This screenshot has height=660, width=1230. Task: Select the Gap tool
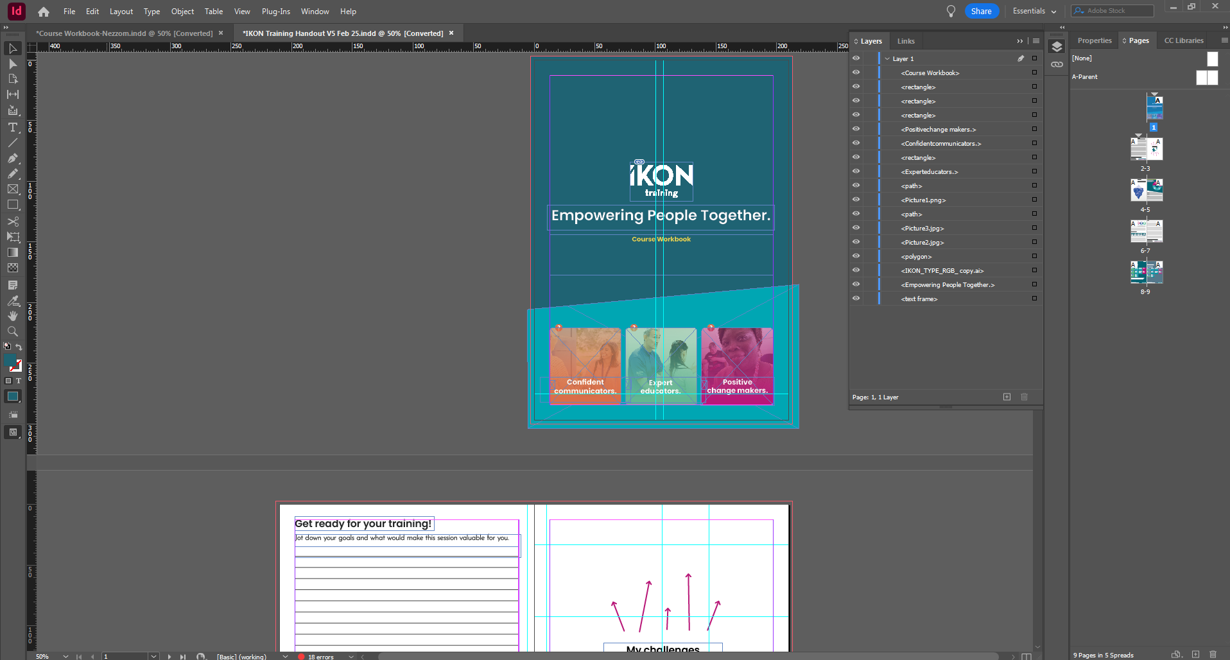[x=12, y=94]
